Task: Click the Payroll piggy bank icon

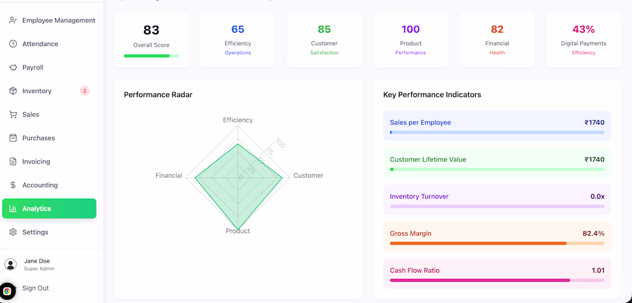Action: [13, 67]
